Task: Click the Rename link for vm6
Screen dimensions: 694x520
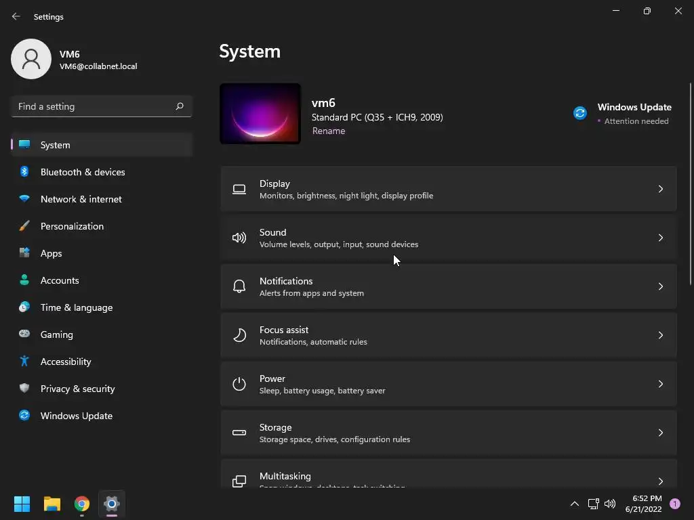Action: pos(329,131)
